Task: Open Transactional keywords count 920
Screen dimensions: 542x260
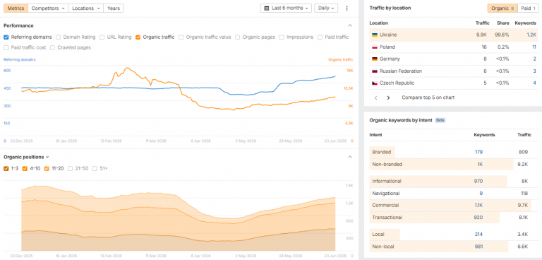Action: coord(478,218)
